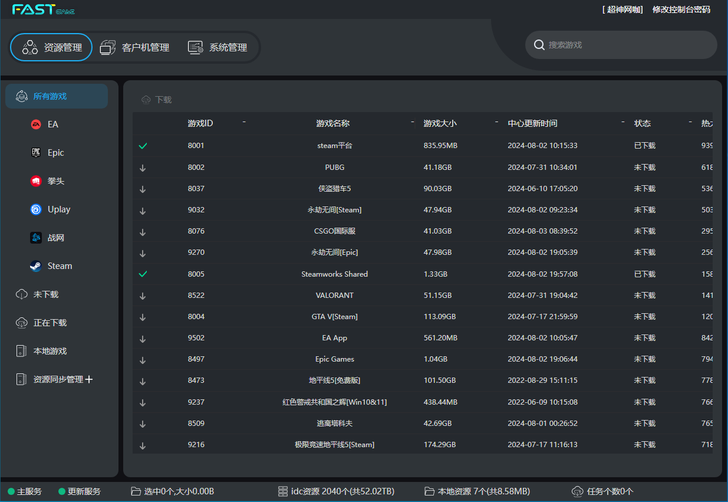Click update time 2024-08-03 08:39:52
Image resolution: width=728 pixels, height=502 pixels.
tap(542, 231)
